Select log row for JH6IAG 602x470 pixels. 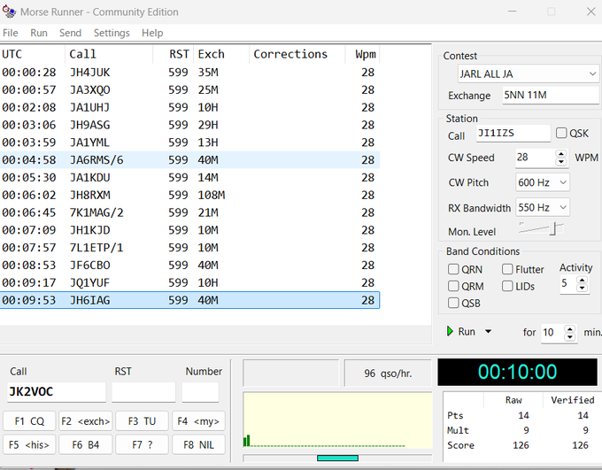click(189, 300)
